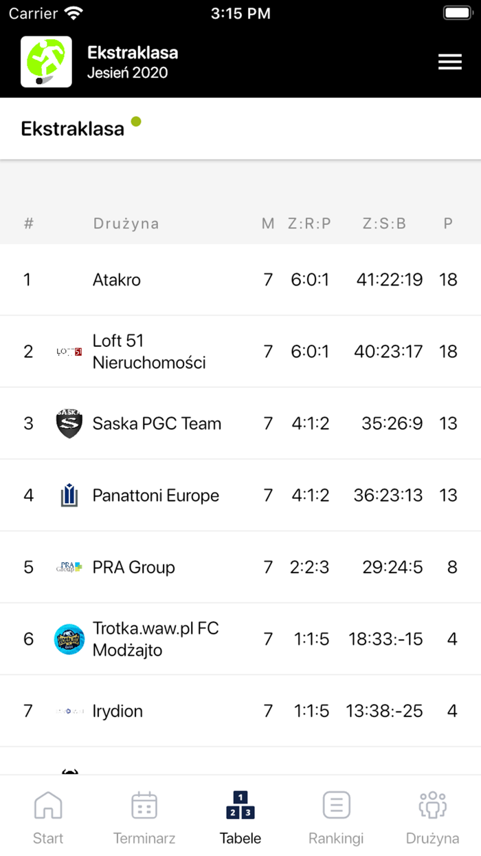Tap the Saska PGC Team shield logo
The image size is (481, 856).
click(69, 423)
